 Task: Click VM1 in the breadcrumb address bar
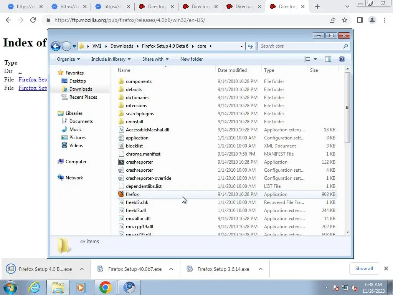coord(97,46)
